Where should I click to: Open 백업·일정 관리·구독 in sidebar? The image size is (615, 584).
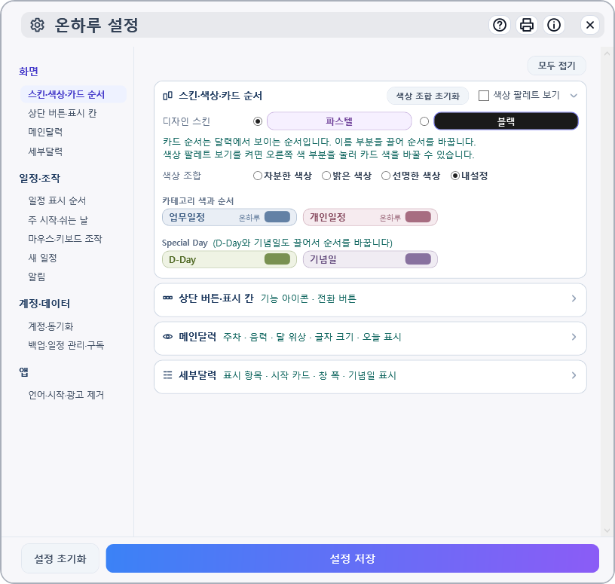(x=66, y=345)
